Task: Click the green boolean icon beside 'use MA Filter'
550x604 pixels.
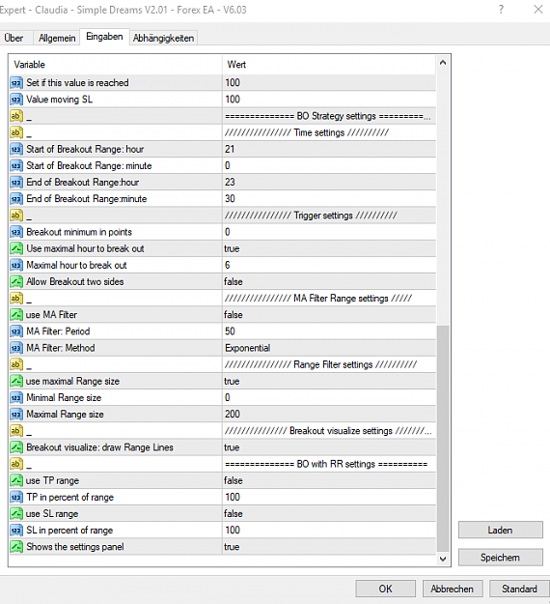Action: tap(16, 315)
